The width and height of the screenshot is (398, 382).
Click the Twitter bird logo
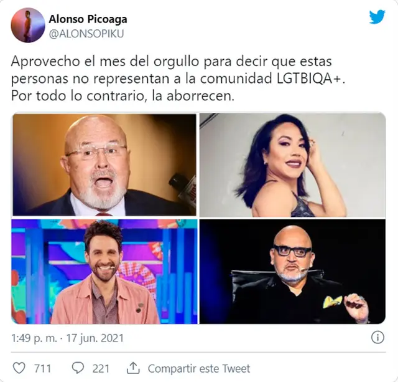pos(377,17)
